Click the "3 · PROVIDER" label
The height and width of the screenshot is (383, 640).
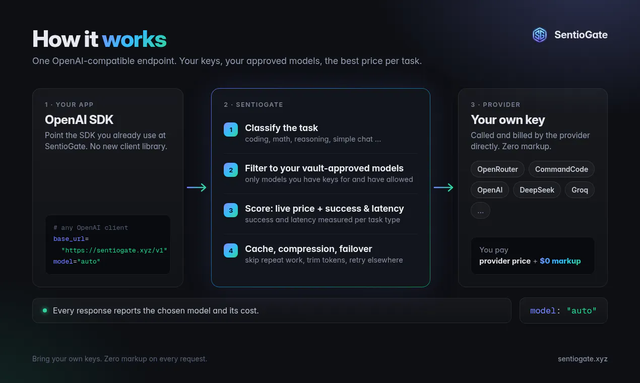495,105
